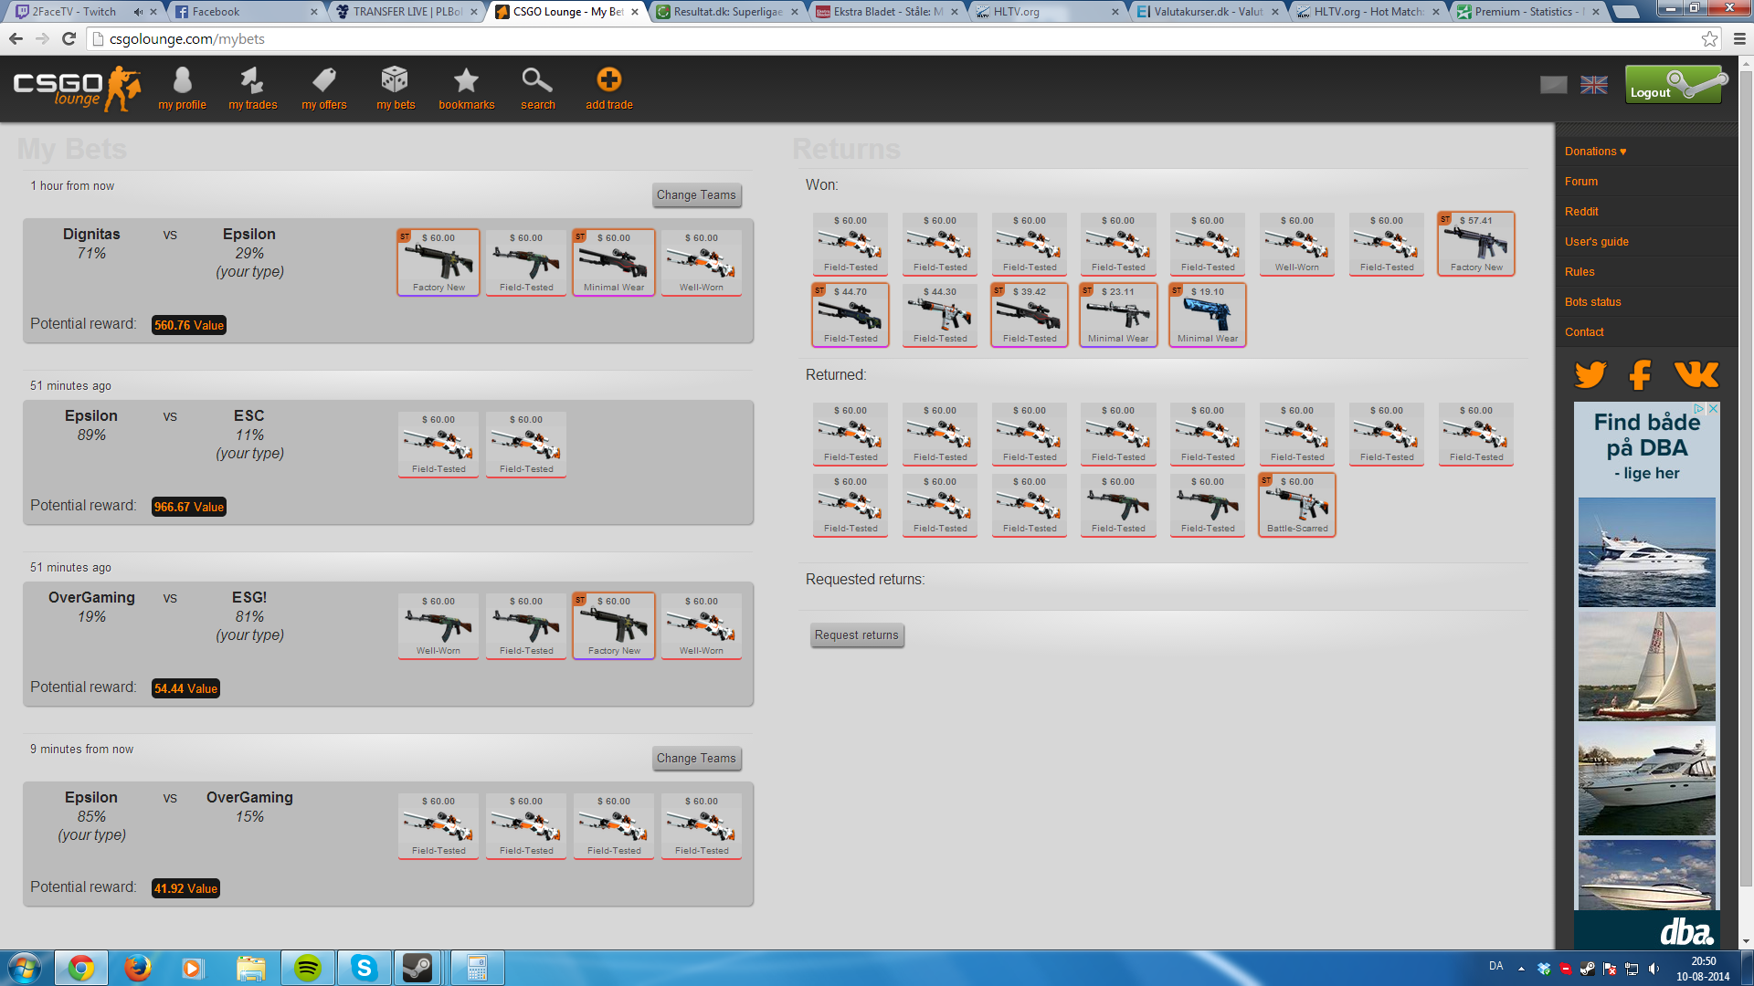The width and height of the screenshot is (1754, 986).
Task: Close the DBA advertisement with the X icon
Action: click(1713, 409)
